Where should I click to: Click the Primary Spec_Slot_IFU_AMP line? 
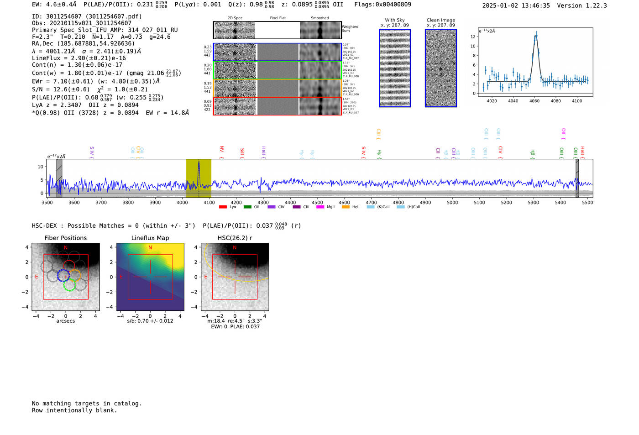(105, 30)
